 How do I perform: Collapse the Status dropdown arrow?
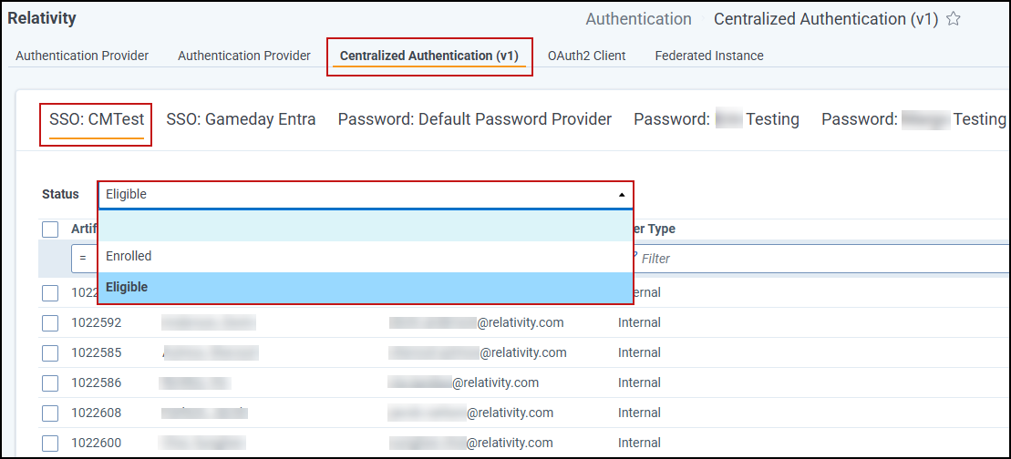[x=622, y=194]
